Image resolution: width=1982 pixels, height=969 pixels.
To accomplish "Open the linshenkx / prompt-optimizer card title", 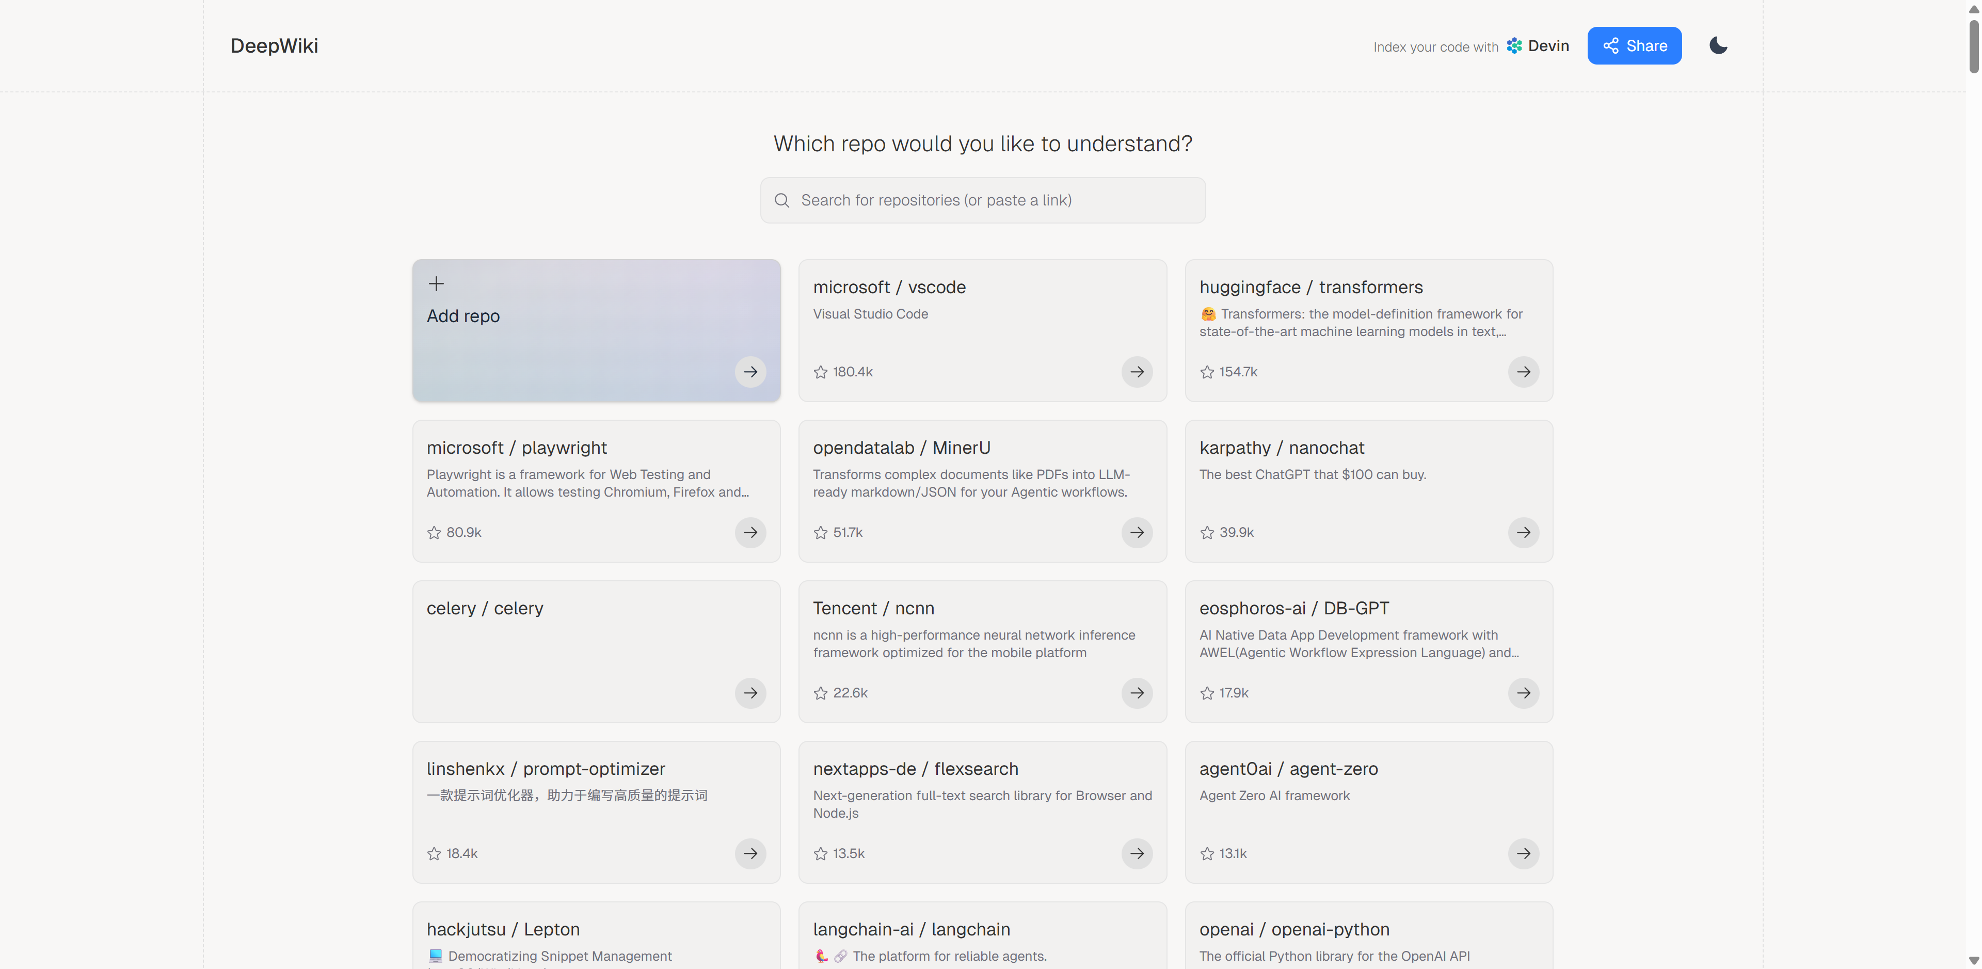I will 546,768.
